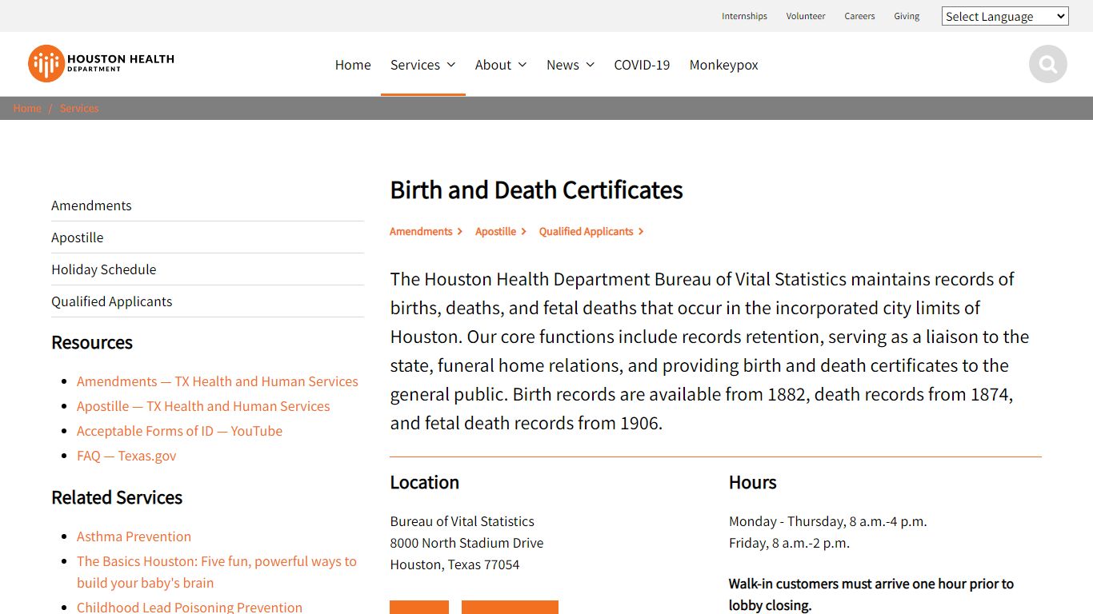Viewport: 1093px width, 614px height.
Task: Visit the Internships top link
Action: coord(744,16)
